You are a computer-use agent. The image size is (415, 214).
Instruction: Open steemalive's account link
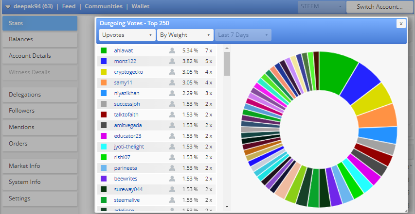[x=127, y=200]
